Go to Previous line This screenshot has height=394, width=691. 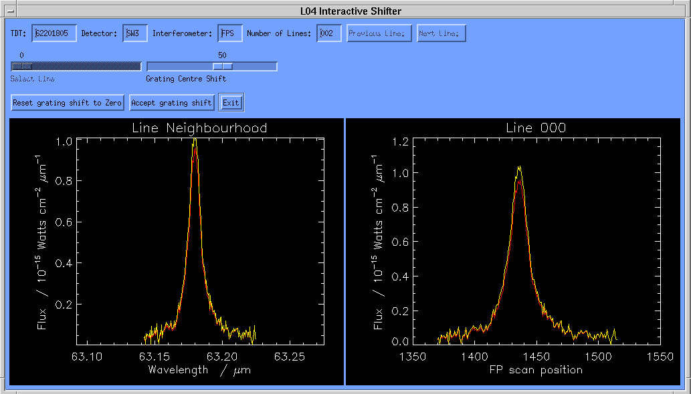click(379, 33)
